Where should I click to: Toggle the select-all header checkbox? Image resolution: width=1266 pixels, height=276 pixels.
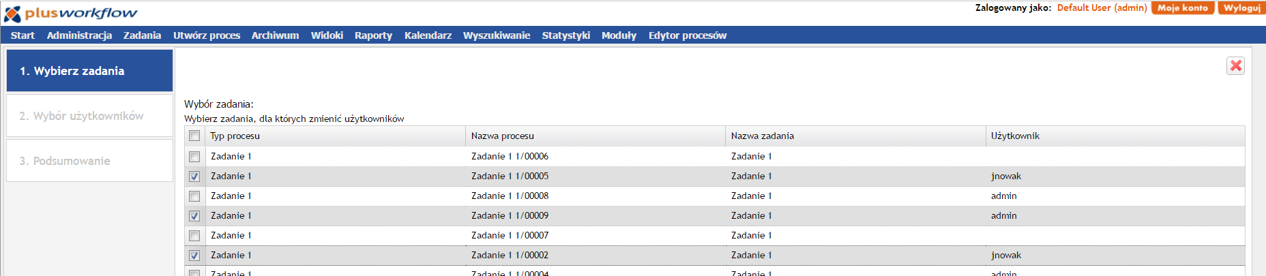pos(194,136)
